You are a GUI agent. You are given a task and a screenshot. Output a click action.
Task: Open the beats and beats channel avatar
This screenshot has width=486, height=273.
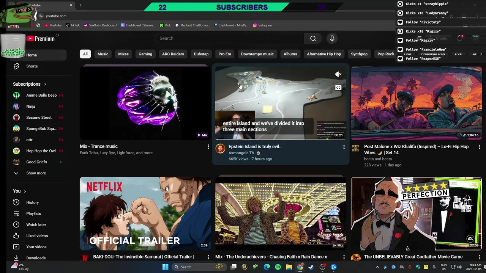pyautogui.click(x=355, y=148)
